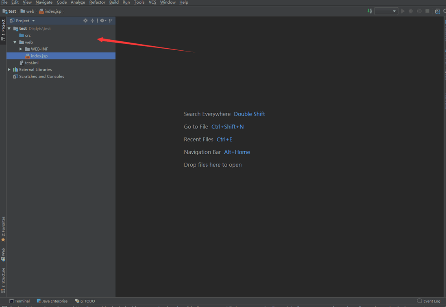
Task: Click 'Drop files here to open' text
Action: point(213,165)
